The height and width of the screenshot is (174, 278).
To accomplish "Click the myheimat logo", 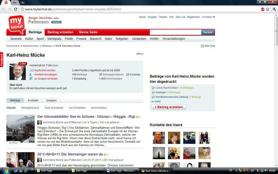I will click(x=17, y=25).
